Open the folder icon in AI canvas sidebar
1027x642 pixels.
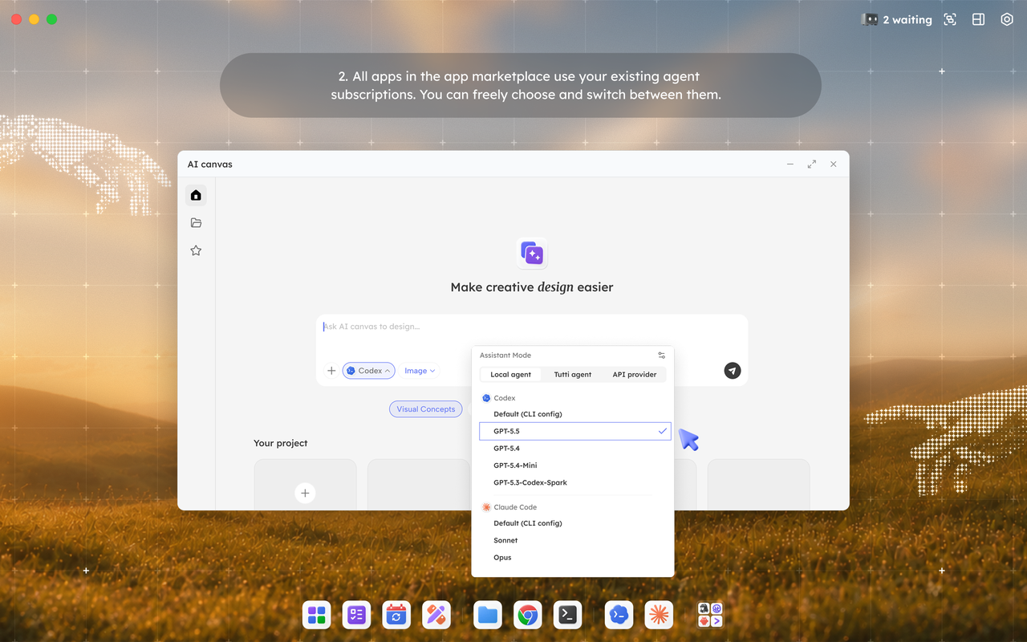pos(196,223)
